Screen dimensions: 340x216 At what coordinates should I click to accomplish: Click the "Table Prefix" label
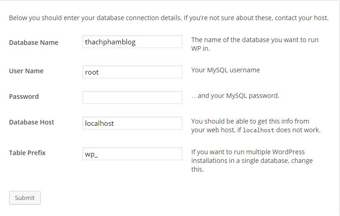tap(27, 153)
